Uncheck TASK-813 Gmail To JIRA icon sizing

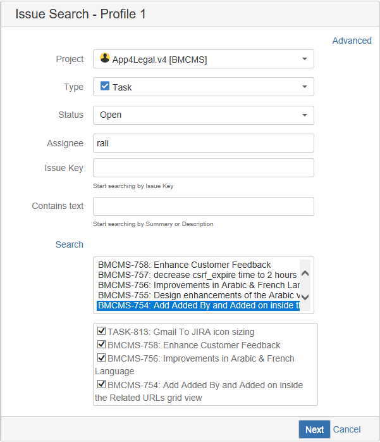pyautogui.click(x=101, y=331)
